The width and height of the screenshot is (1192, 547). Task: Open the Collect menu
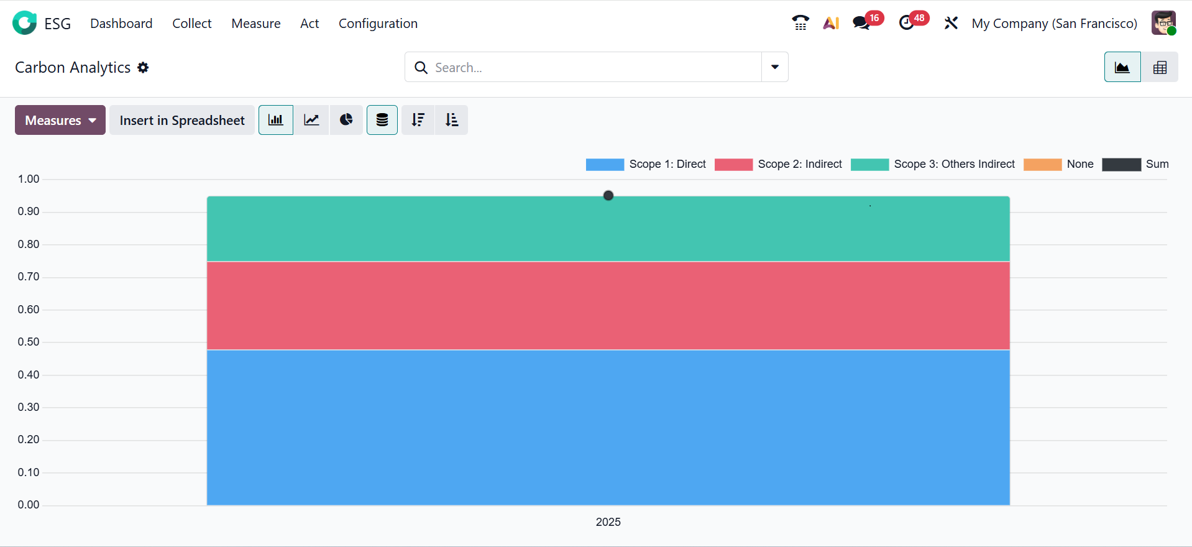coord(192,23)
